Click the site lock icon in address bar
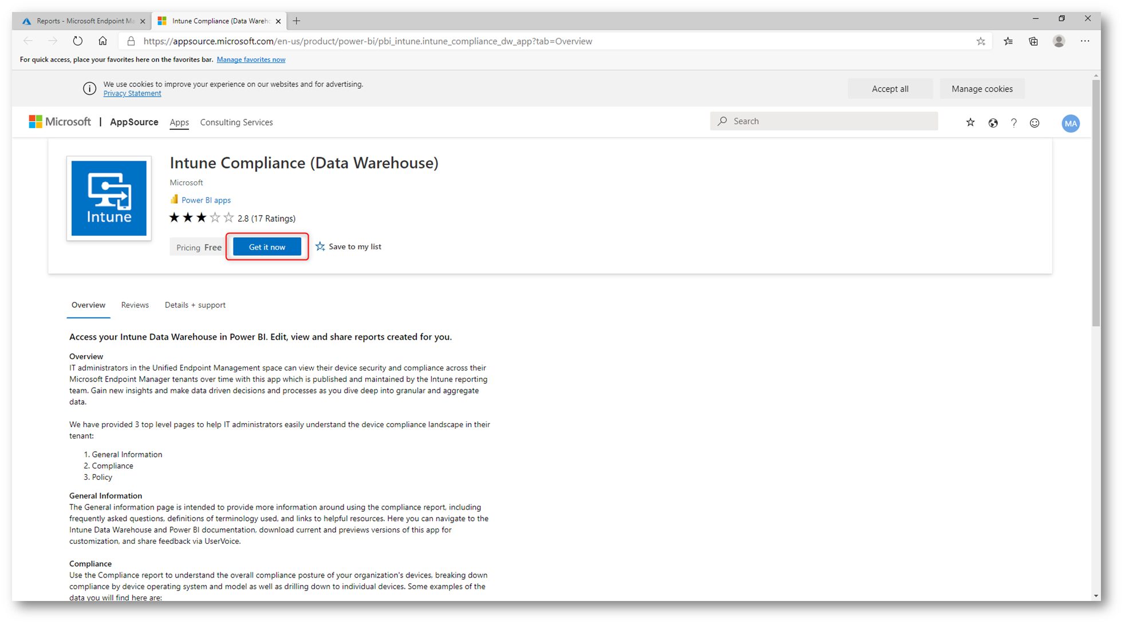The height and width of the screenshot is (625, 1125). coord(131,41)
